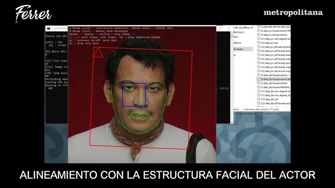Screen dimensions: 335x188
Task: Select '4.2) data_src util add landmarks' file
Action: pyautogui.click(x=274, y=47)
